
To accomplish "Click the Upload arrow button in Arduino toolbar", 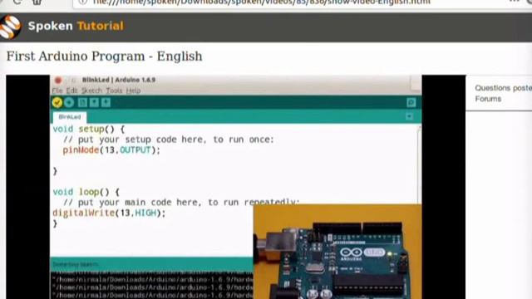I will [69, 102].
